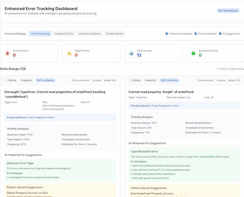Click 'Investigate the error context and stack trace'
The height and width of the screenshot is (197, 244).
[34, 177]
